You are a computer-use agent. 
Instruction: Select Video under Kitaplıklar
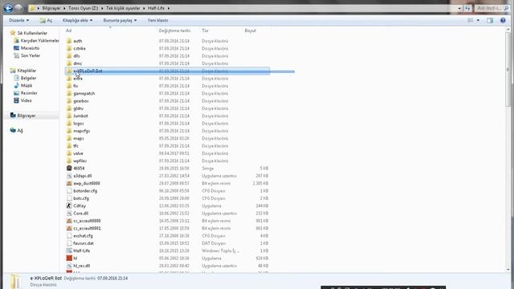27,100
